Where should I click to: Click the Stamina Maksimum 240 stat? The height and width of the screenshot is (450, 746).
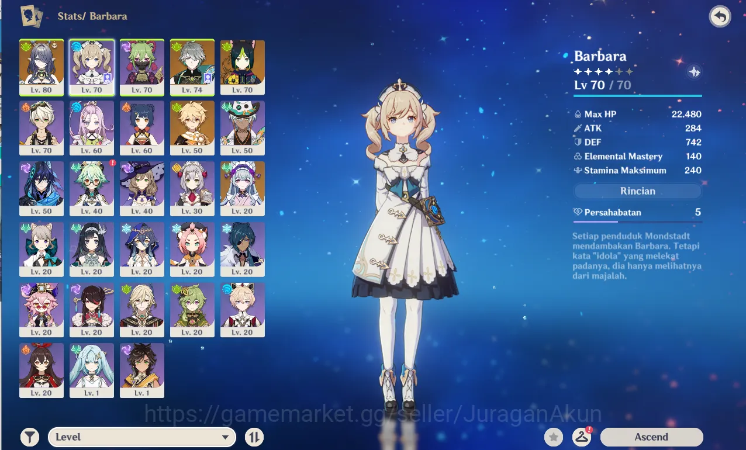(638, 170)
